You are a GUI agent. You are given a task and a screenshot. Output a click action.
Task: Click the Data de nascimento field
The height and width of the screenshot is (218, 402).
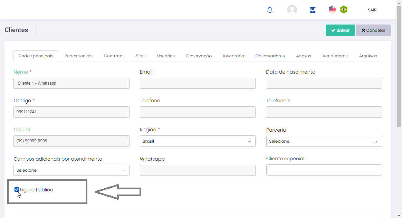[x=324, y=83]
